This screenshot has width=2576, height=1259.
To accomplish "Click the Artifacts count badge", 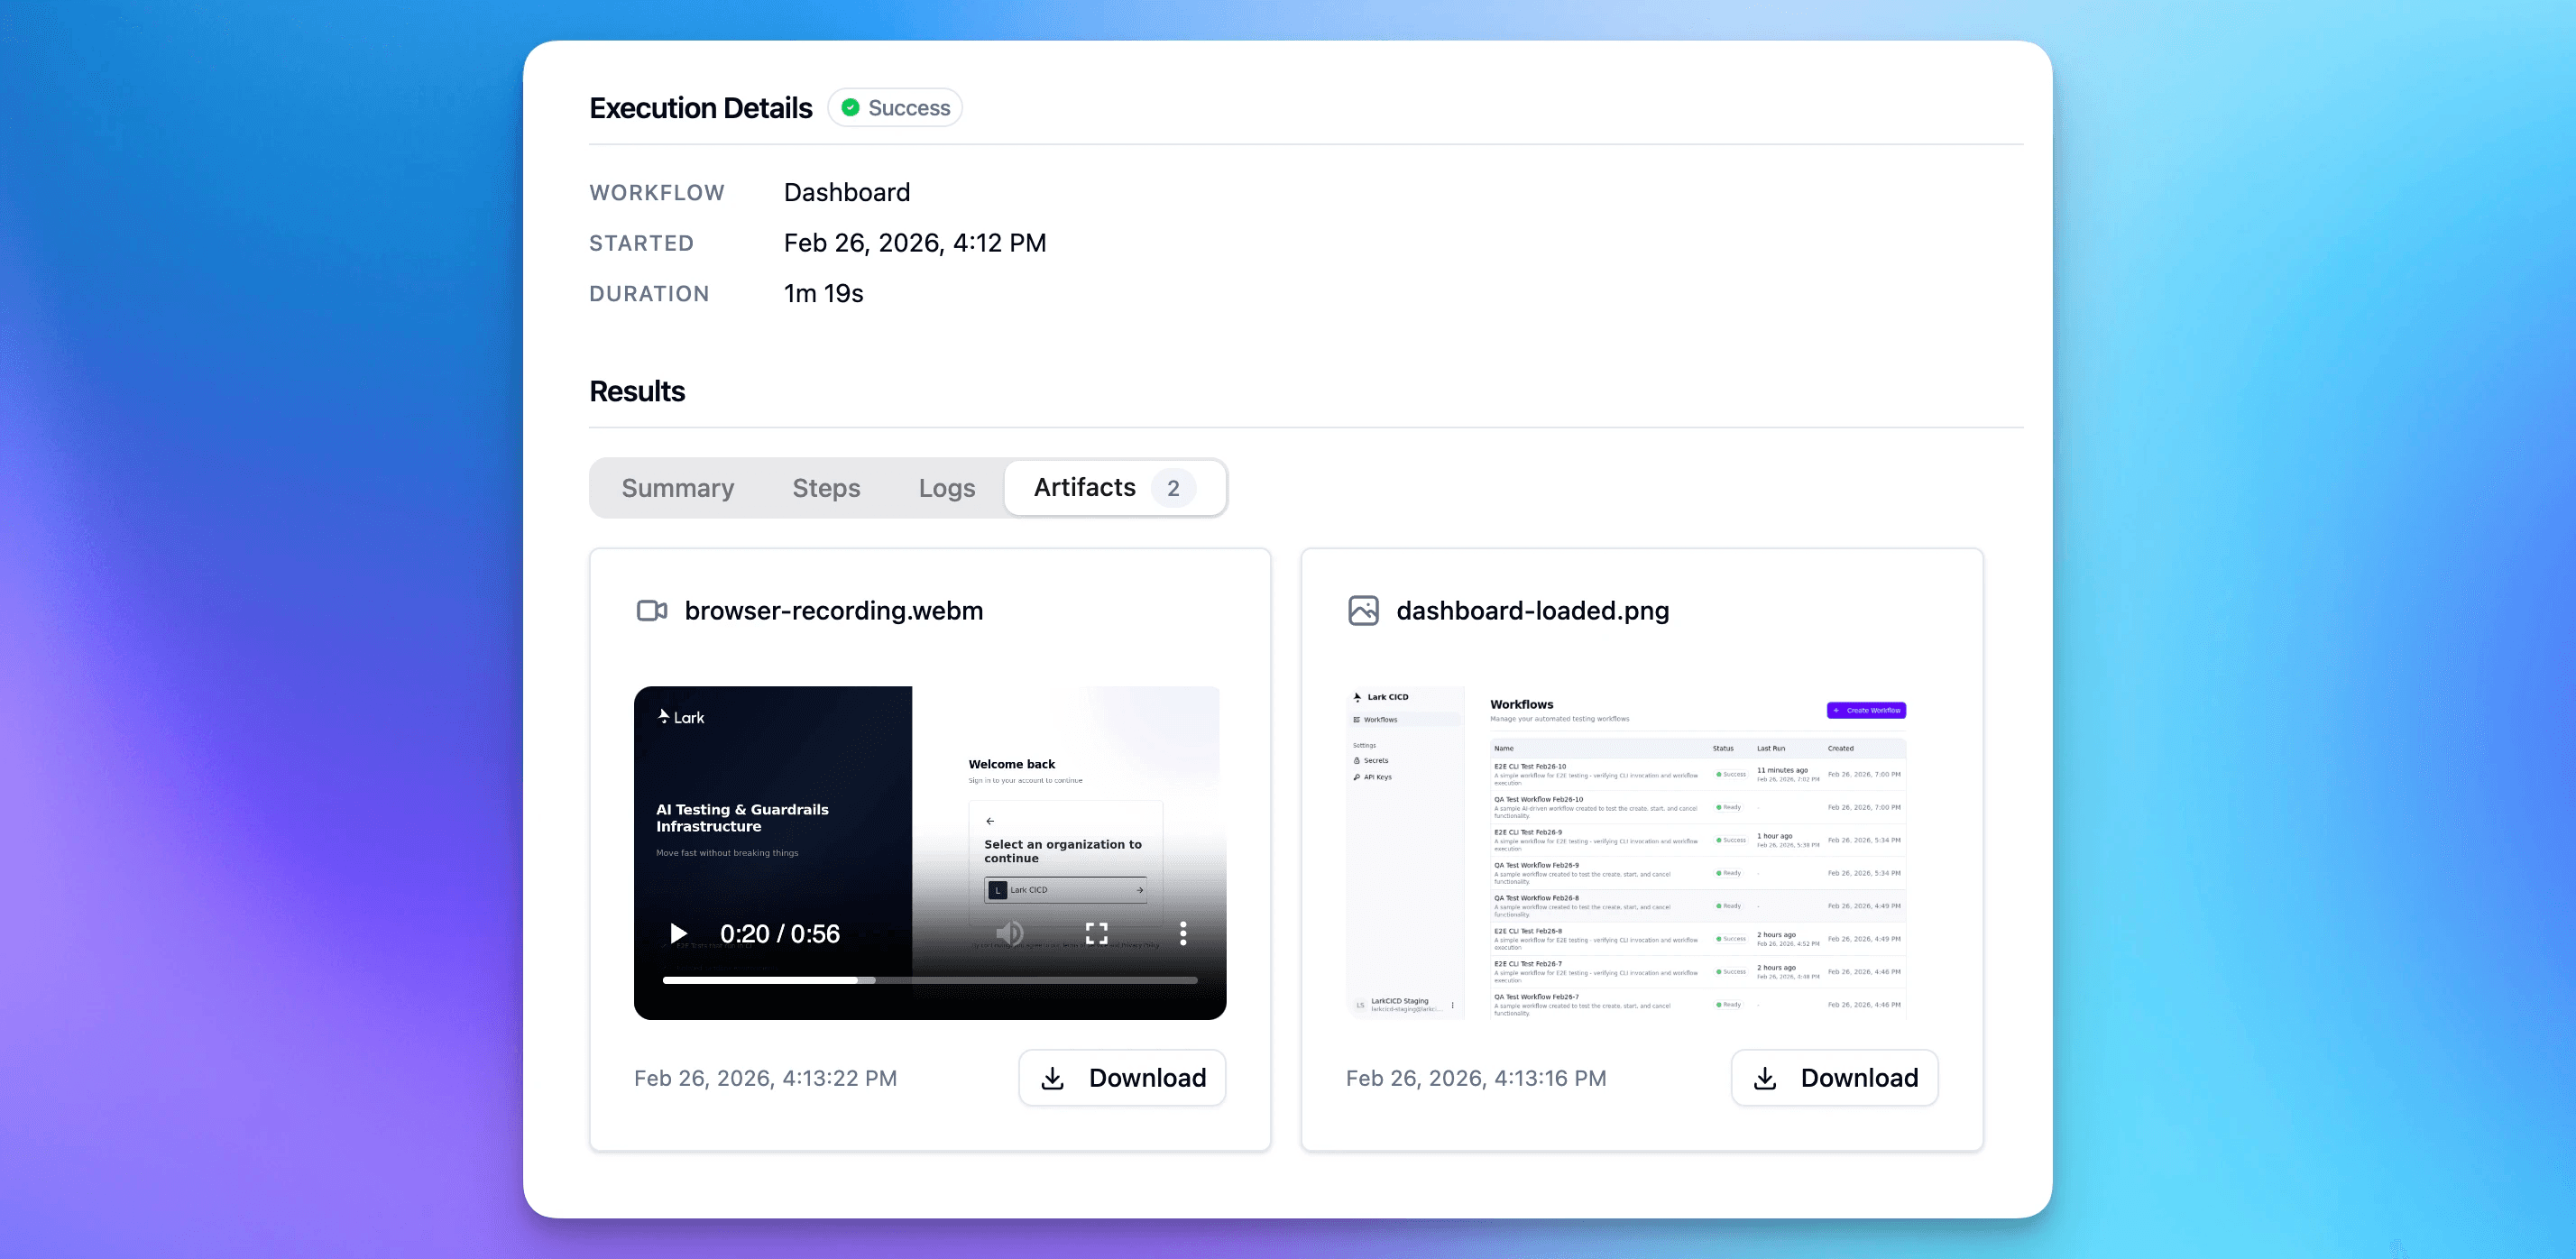I will click(1173, 488).
